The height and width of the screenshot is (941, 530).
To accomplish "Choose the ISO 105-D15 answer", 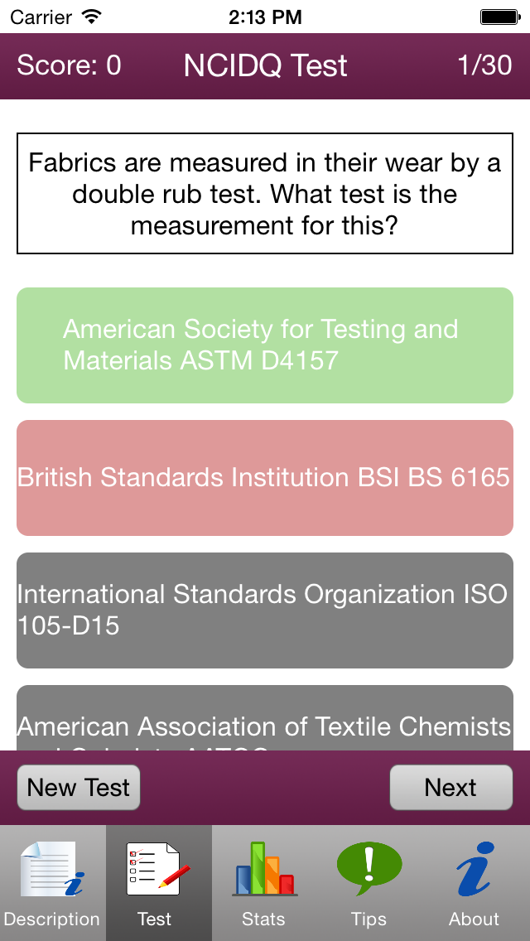I will tap(265, 610).
